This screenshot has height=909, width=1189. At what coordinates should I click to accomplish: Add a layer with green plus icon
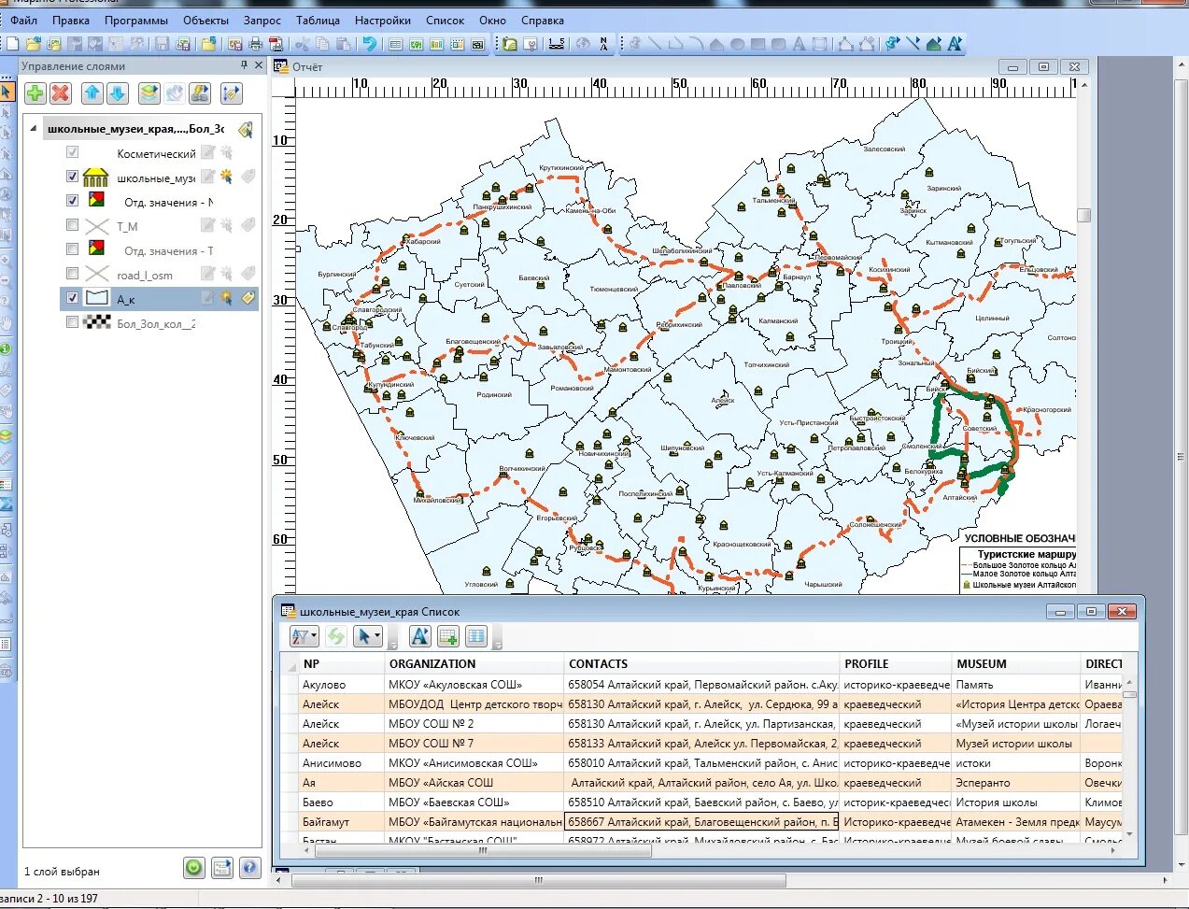pos(35,92)
